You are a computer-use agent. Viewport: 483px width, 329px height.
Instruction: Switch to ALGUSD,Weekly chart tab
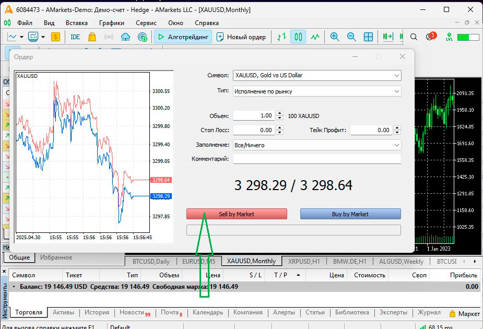pyautogui.click(x=401, y=262)
